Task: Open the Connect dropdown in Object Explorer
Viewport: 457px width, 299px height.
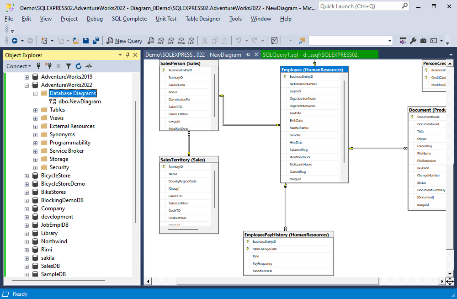Action: [19, 66]
